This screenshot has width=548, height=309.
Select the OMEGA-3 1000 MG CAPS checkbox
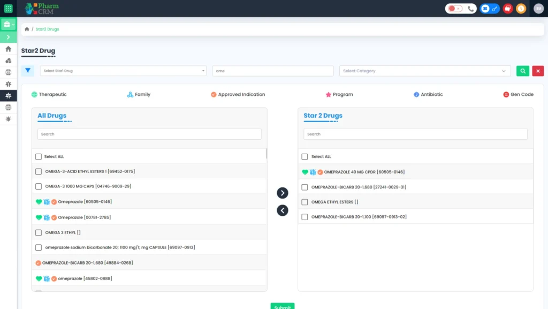38,186
